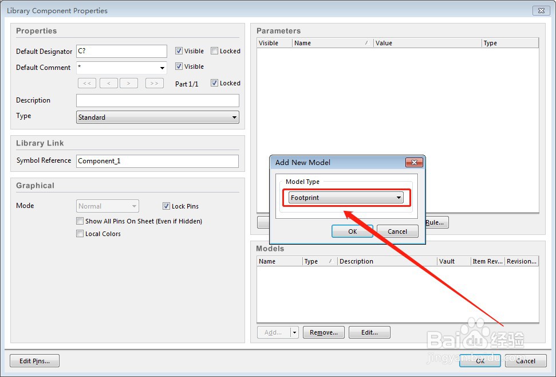The width and height of the screenshot is (556, 377).
Task: Sort Models by the Description column header
Action: coord(387,261)
